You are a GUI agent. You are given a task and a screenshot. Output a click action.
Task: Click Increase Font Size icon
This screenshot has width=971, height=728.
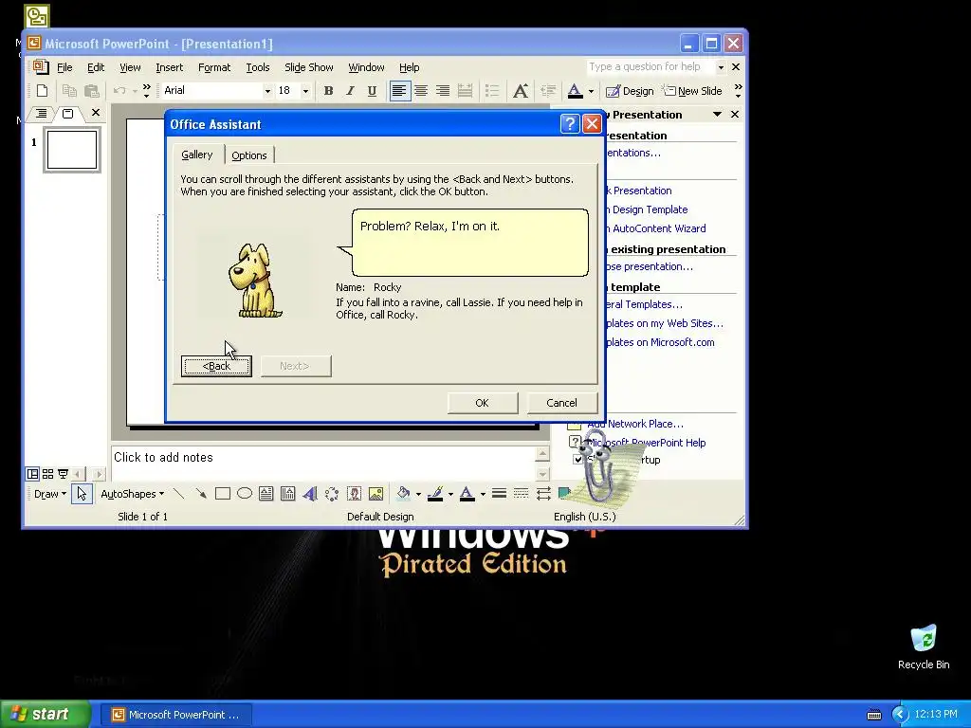point(521,91)
